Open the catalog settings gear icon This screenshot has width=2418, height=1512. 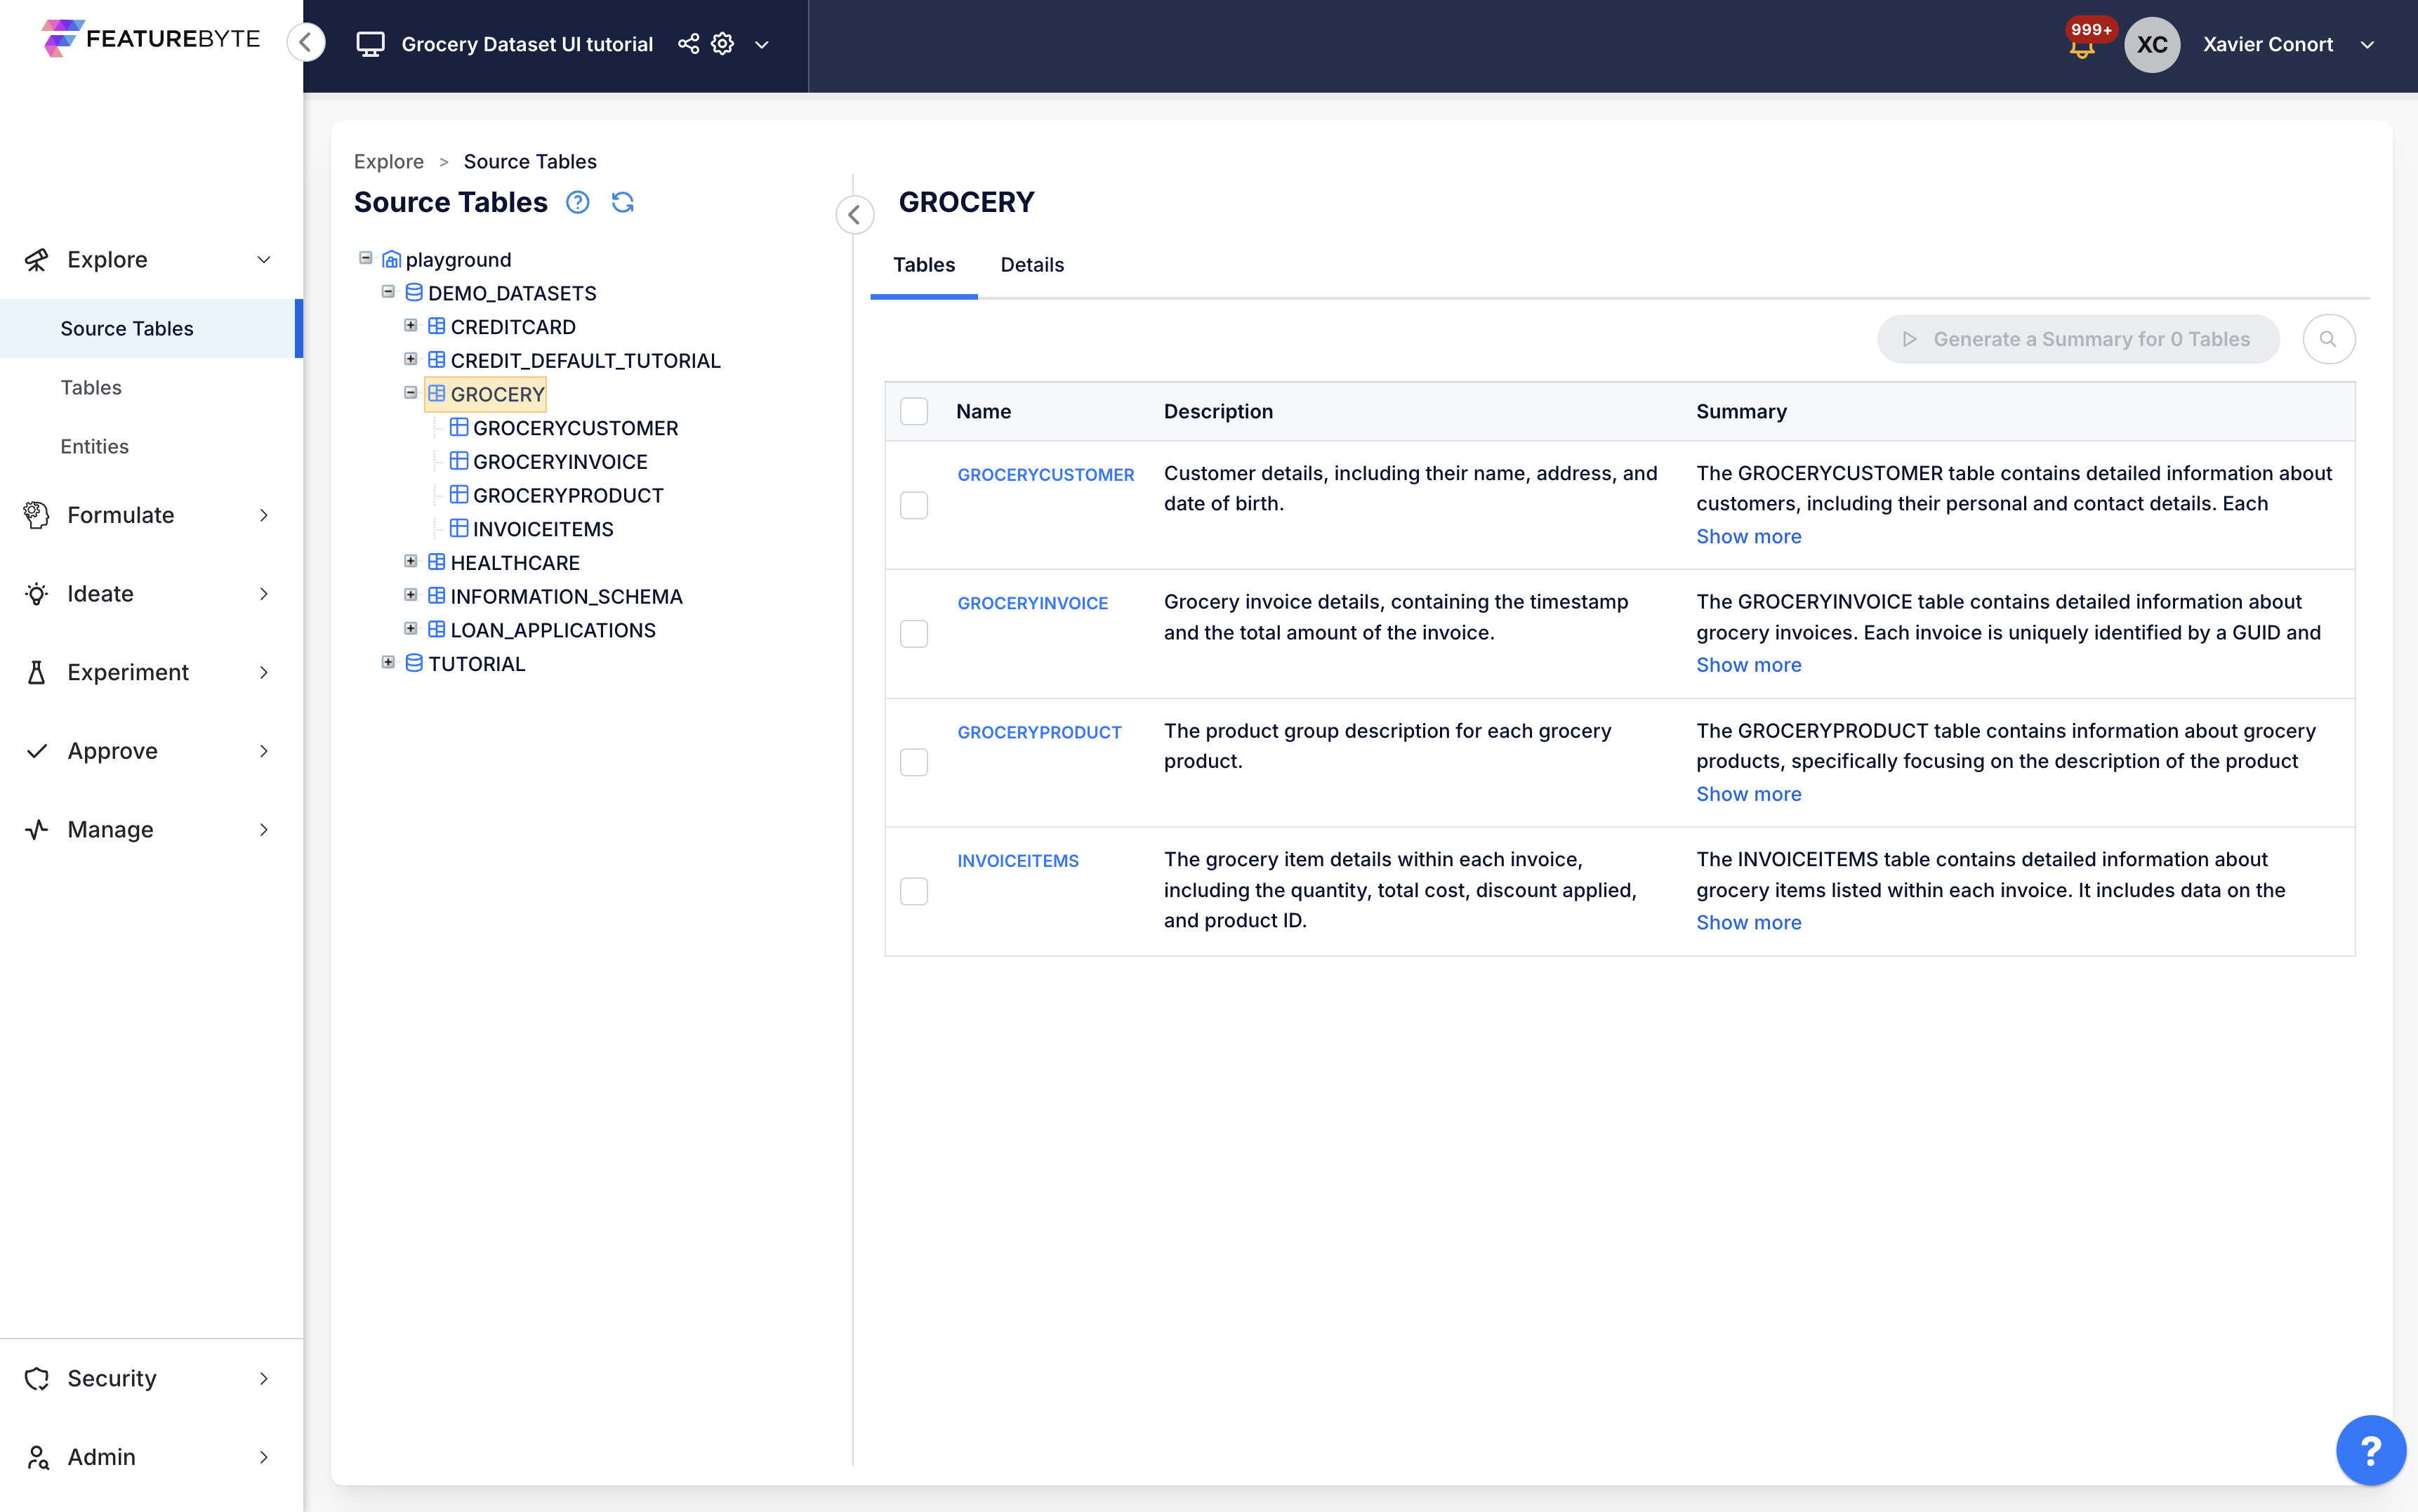click(722, 44)
